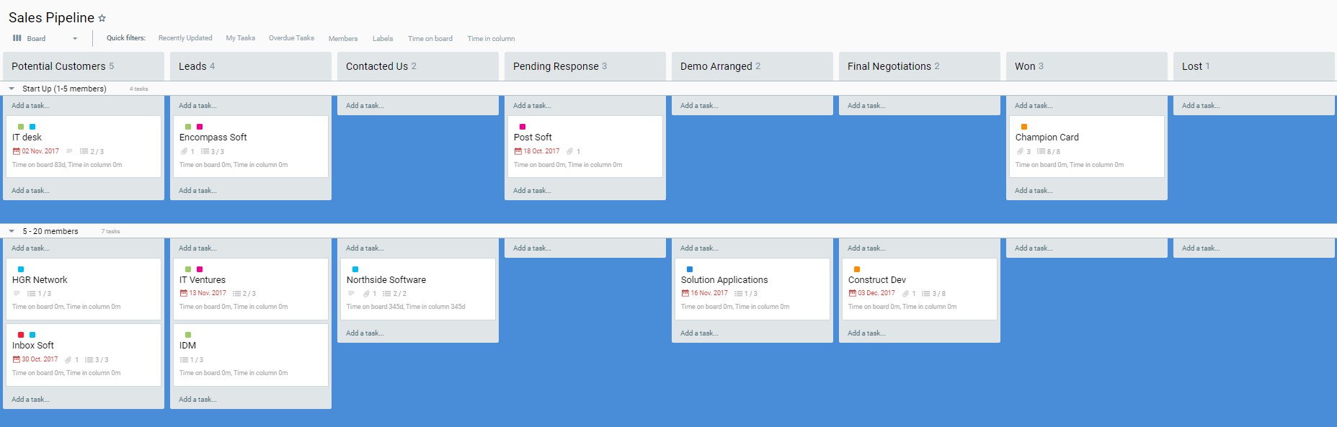Image resolution: width=1337 pixels, height=427 pixels.
Task: Collapse the 5 - 20 members swimlane
Action: (x=12, y=231)
